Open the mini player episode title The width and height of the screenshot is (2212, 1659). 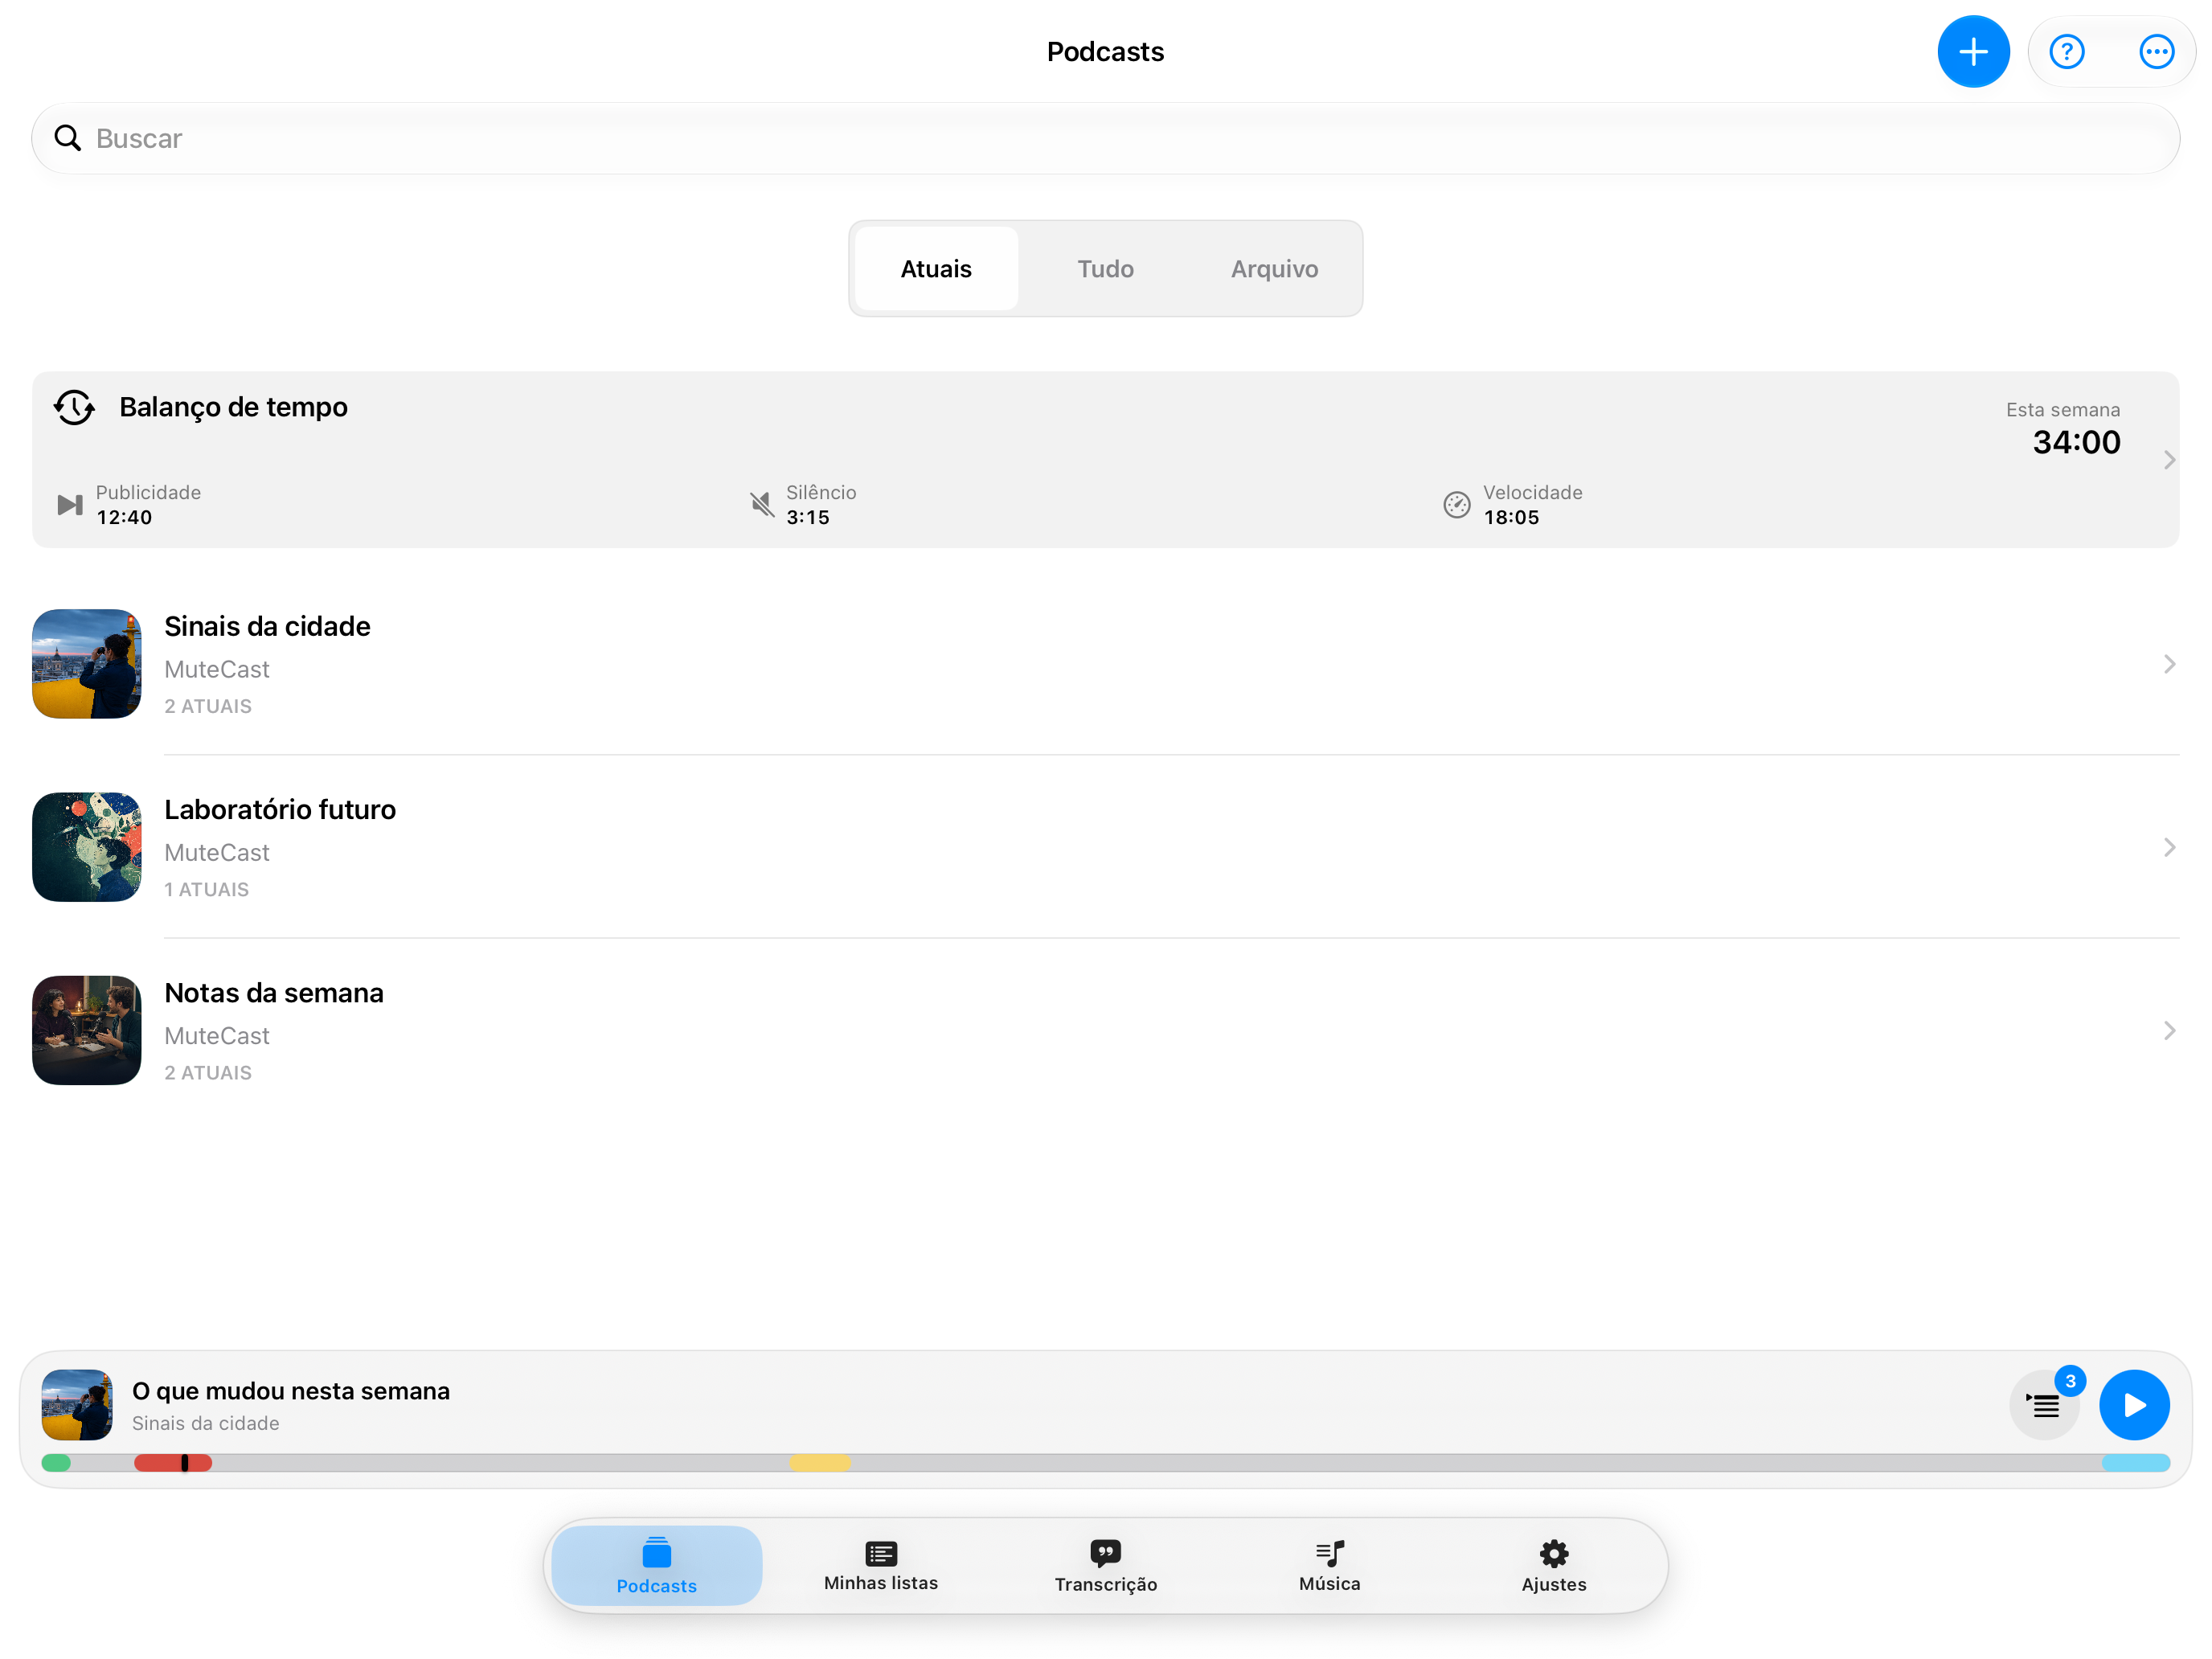pyautogui.click(x=291, y=1391)
